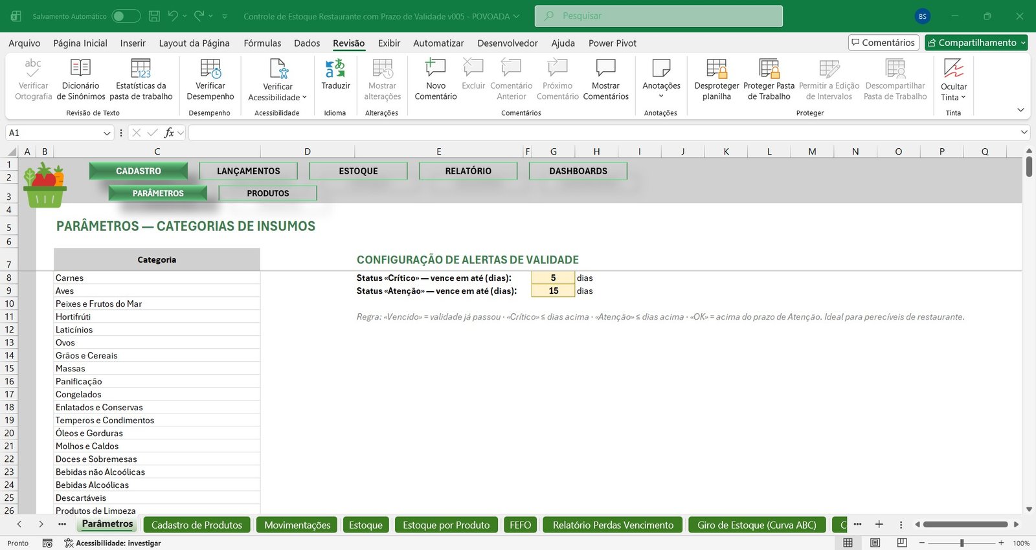Collapse the ribbon with the chevron

point(1020,110)
